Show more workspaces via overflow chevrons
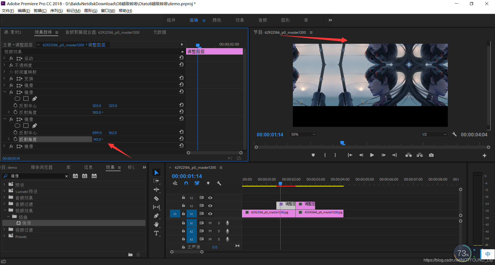This screenshot has width=495, height=265. (330, 20)
